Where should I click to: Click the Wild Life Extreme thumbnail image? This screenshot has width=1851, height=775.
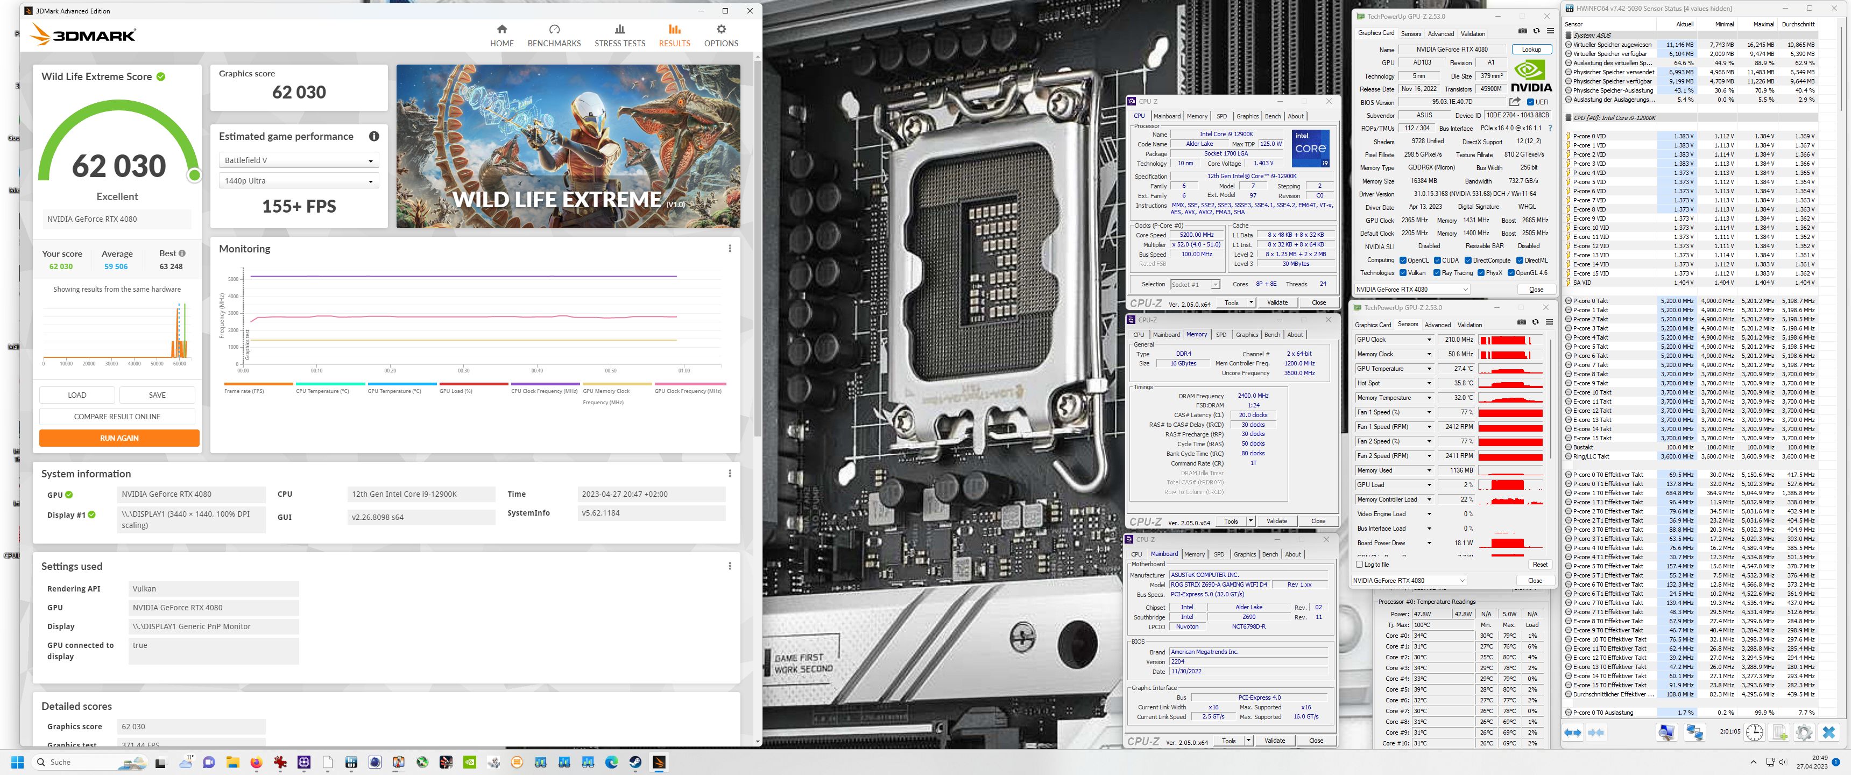(x=568, y=147)
